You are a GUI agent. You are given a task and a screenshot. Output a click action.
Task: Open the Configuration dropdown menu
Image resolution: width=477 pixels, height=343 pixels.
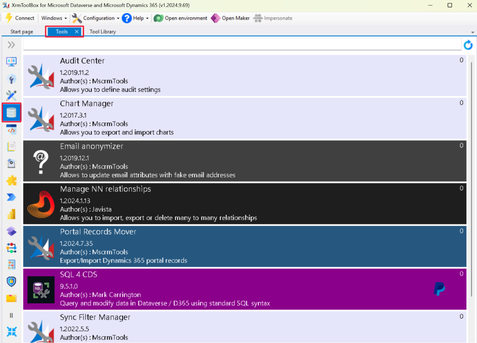tap(95, 18)
